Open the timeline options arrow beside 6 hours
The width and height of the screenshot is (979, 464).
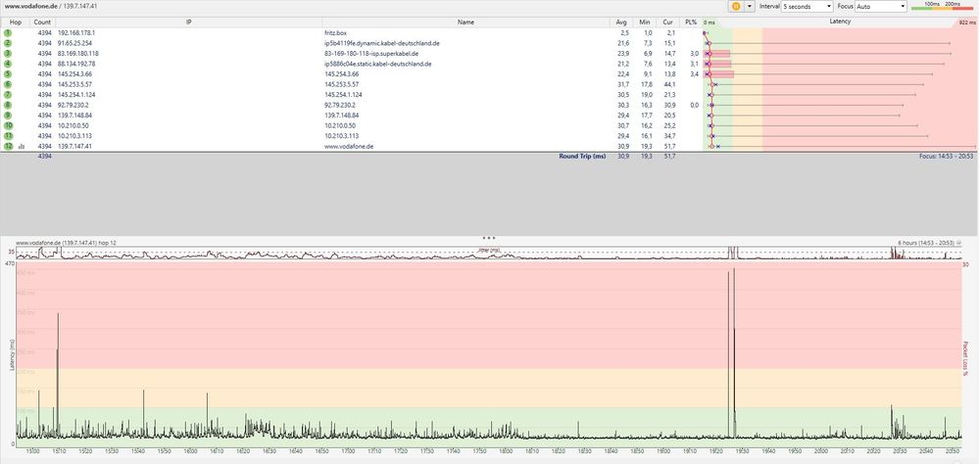point(959,243)
